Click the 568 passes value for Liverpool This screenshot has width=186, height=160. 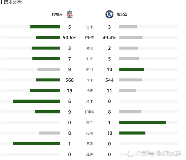point(70,80)
